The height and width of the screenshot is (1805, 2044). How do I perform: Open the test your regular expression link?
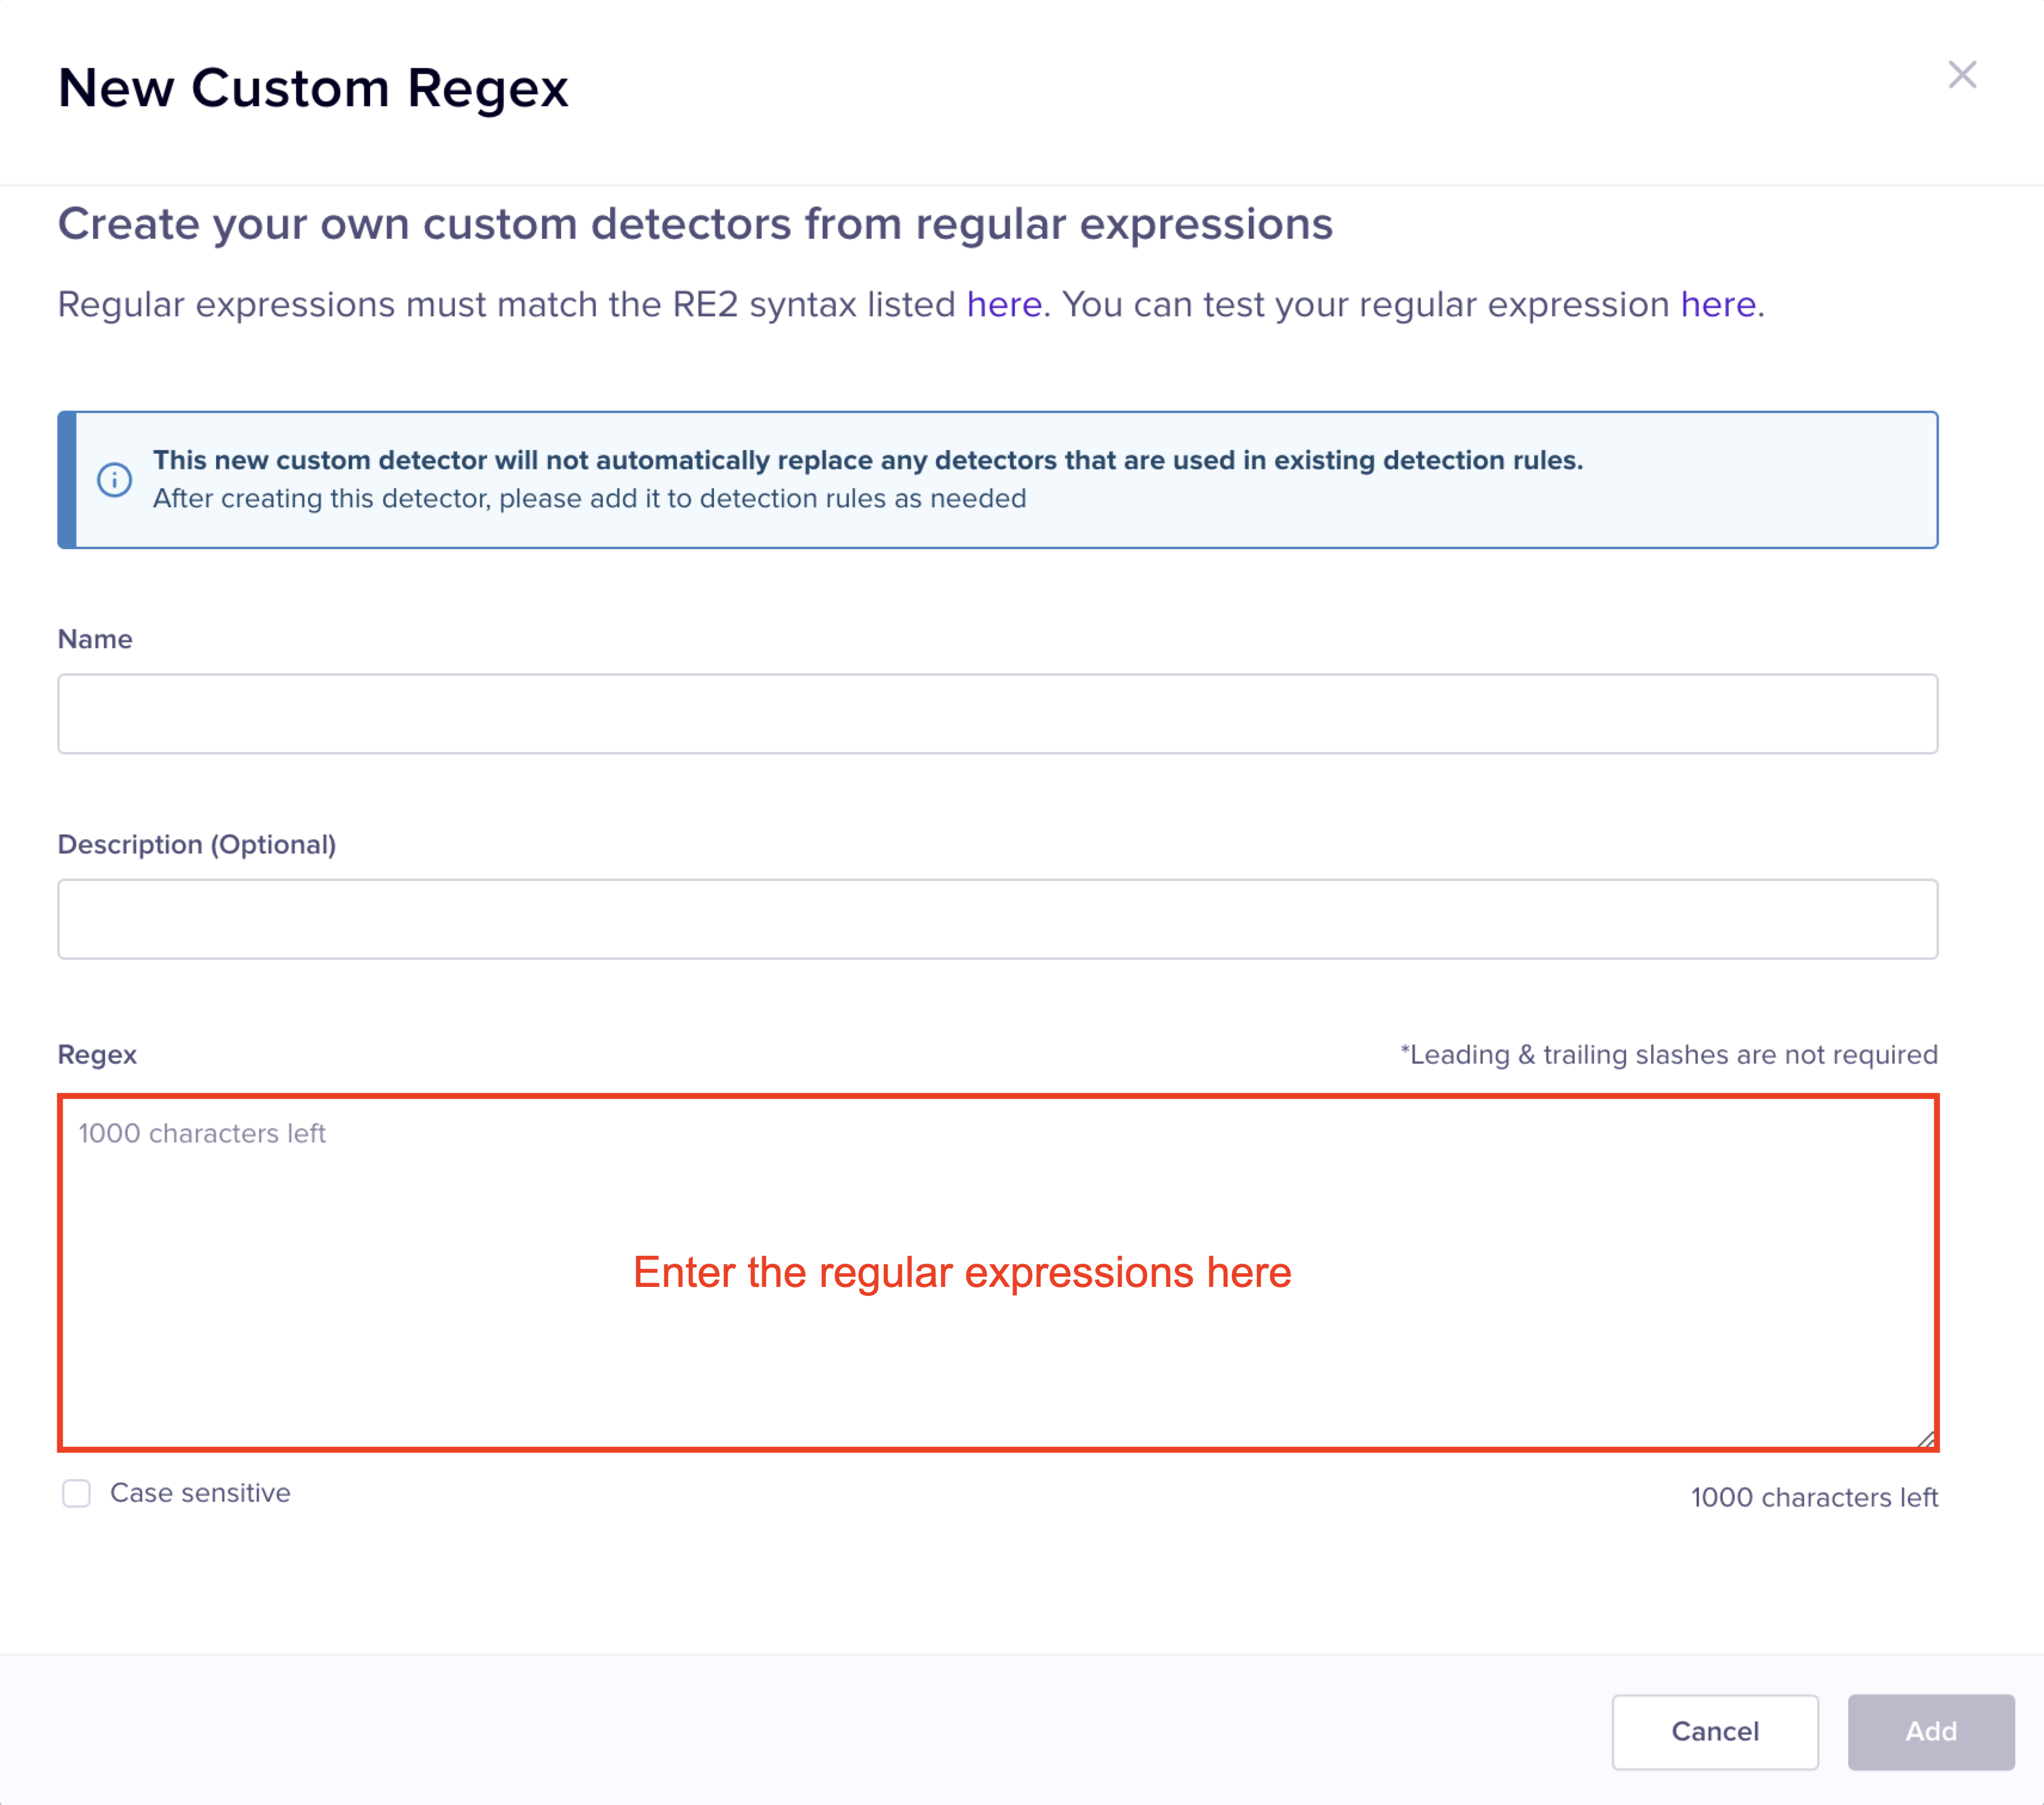[1717, 304]
